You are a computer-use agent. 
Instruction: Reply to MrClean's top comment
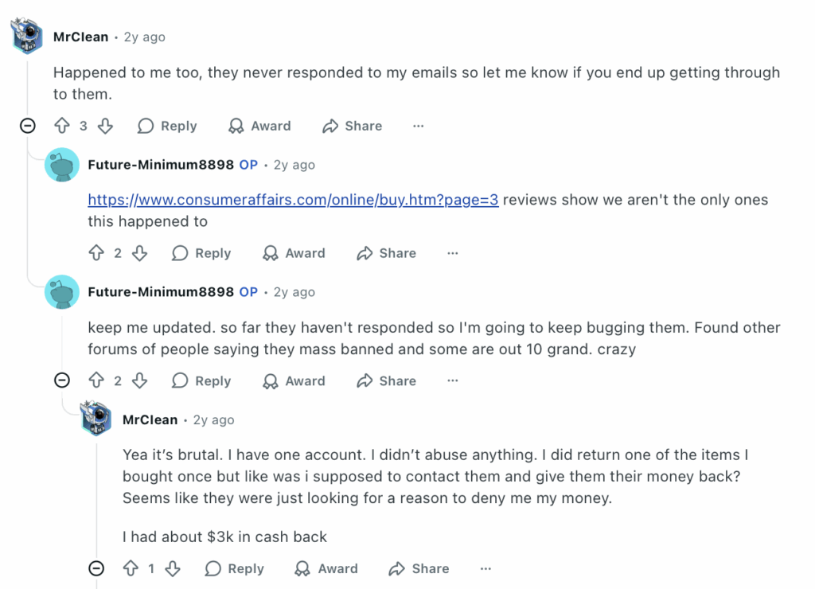coord(166,126)
